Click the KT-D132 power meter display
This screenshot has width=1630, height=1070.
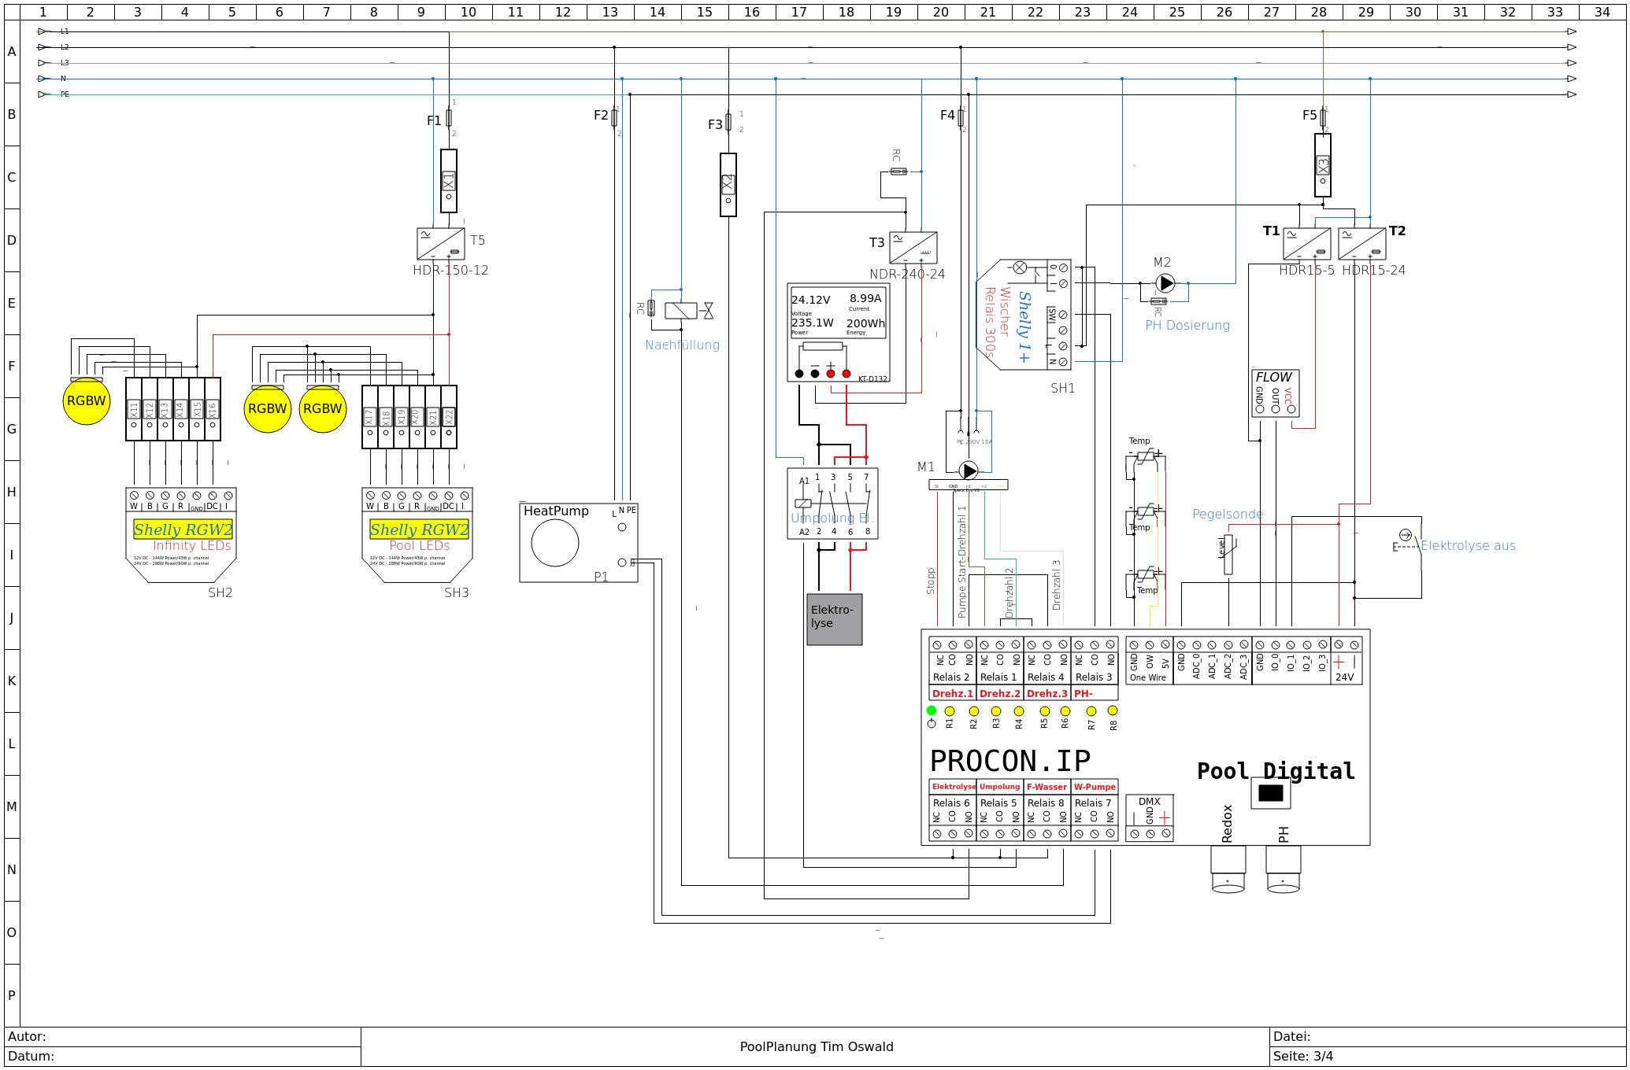coord(839,313)
